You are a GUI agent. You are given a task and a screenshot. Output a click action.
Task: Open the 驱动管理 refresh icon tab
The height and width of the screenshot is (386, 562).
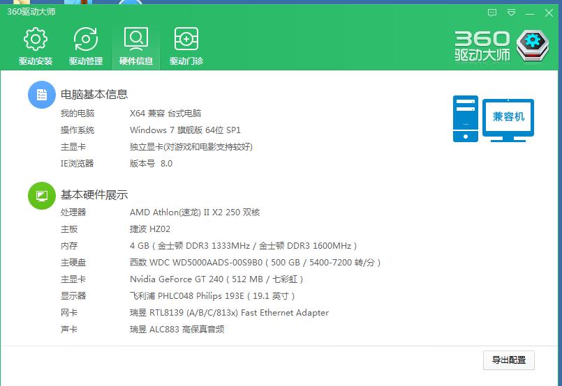coord(86,46)
